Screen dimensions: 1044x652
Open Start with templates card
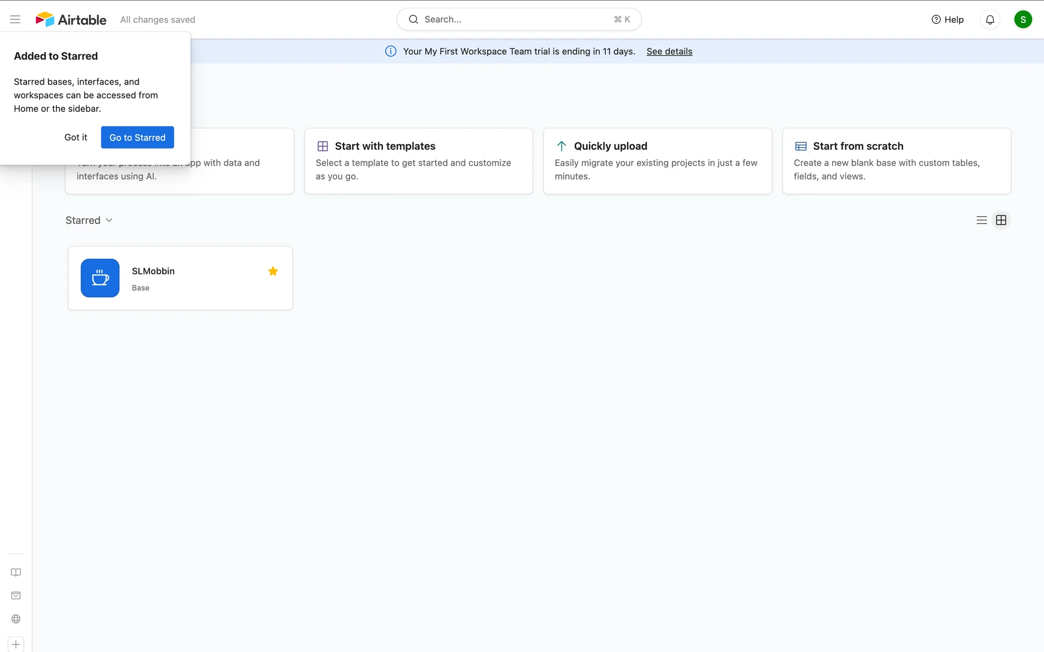click(x=418, y=161)
